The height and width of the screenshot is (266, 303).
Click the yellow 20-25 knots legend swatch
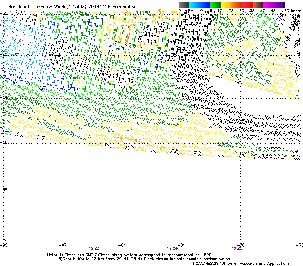[x=226, y=5]
